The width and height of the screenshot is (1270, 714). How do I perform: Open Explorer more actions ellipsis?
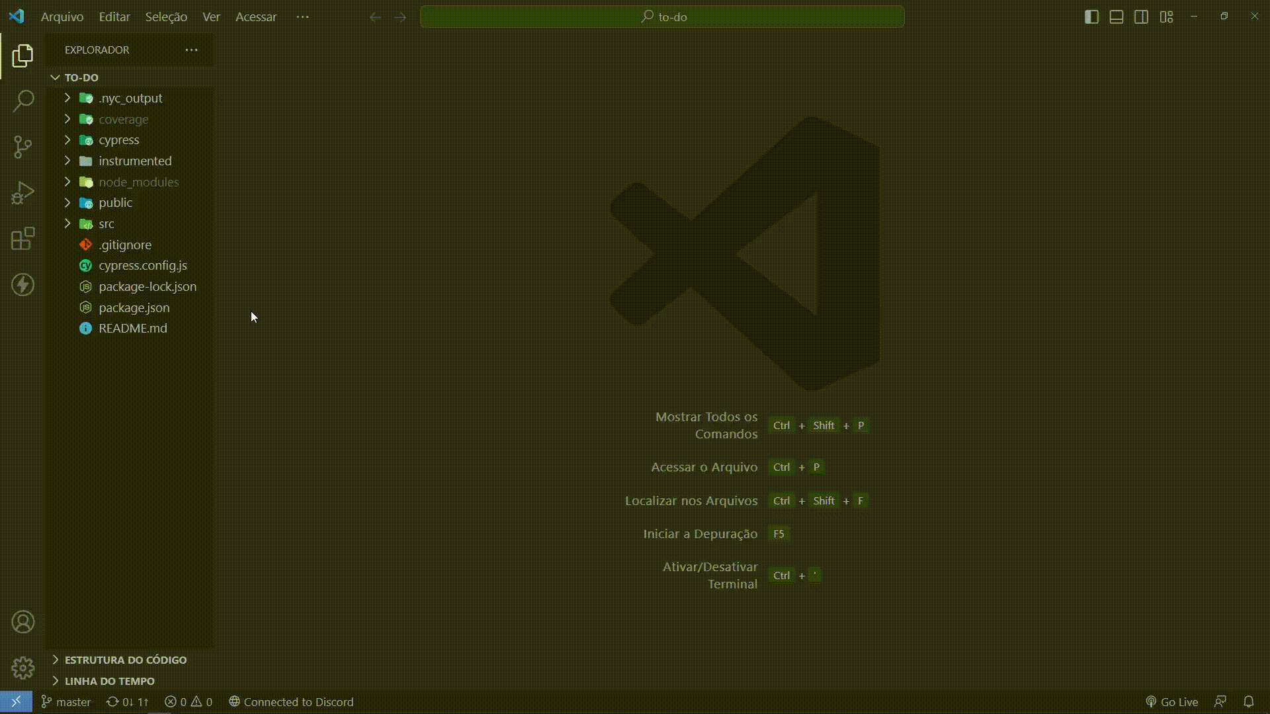tap(191, 50)
